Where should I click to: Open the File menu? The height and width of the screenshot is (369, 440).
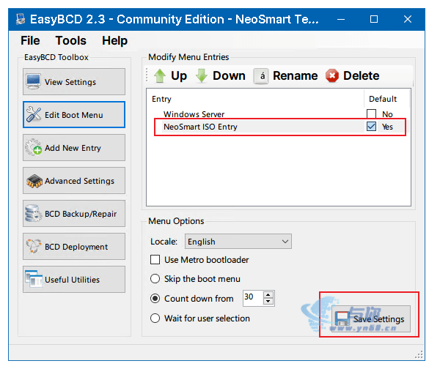(30, 40)
